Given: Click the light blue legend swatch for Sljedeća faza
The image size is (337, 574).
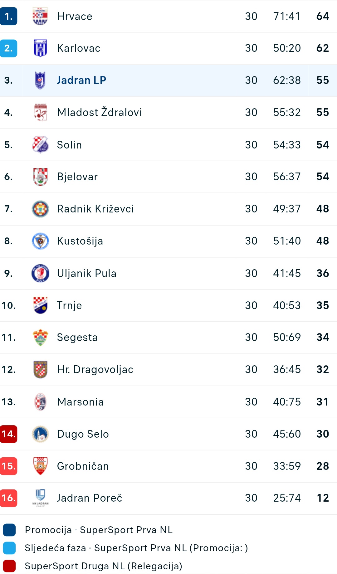Looking at the screenshot, I should [x=9, y=548].
